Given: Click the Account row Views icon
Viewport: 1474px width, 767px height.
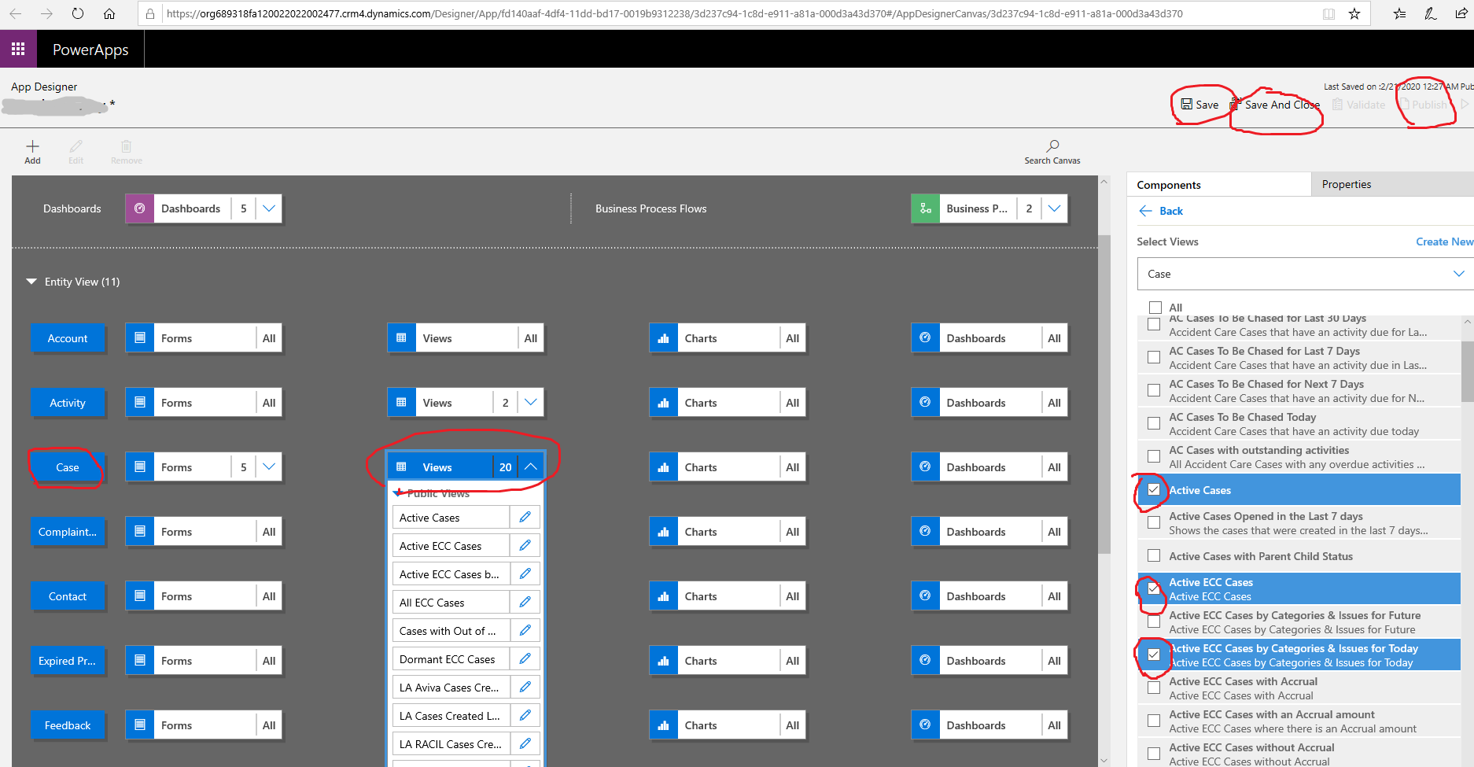Looking at the screenshot, I should click(401, 338).
